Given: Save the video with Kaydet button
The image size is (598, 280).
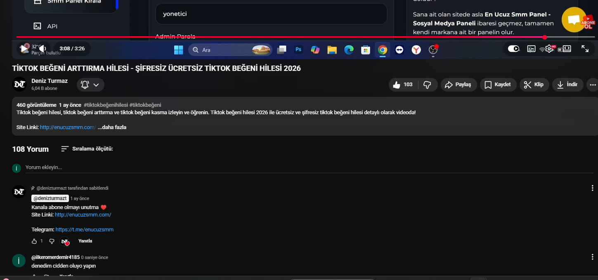Looking at the screenshot, I should click(x=498, y=85).
